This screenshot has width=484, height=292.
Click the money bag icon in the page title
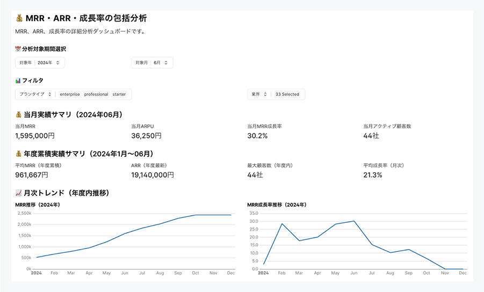(19, 19)
